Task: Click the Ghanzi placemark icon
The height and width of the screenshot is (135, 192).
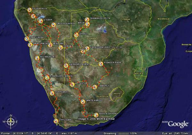Action: click(76, 35)
